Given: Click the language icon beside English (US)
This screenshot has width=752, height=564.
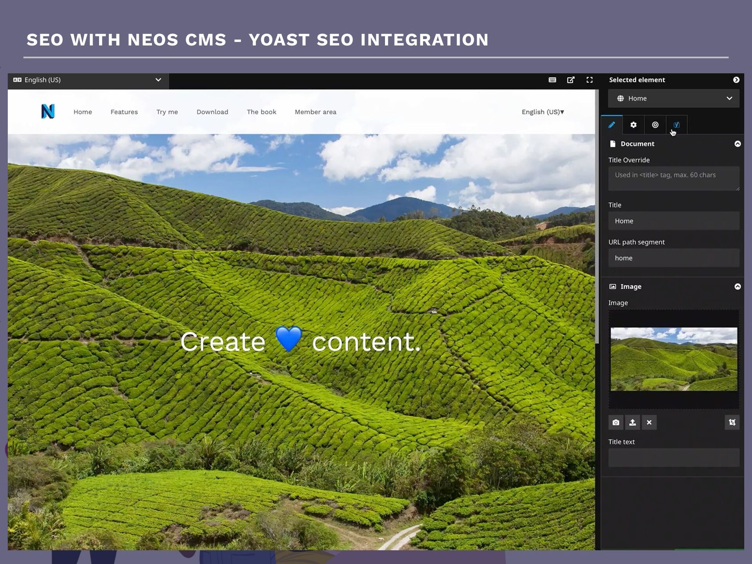Looking at the screenshot, I should pos(17,80).
